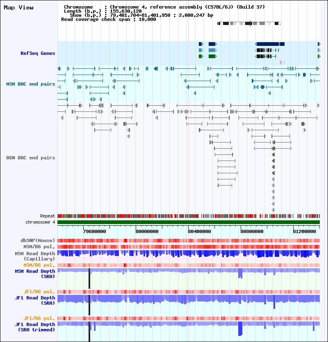Open the MSM Read Depth (SRA) track link

(x=35, y=274)
